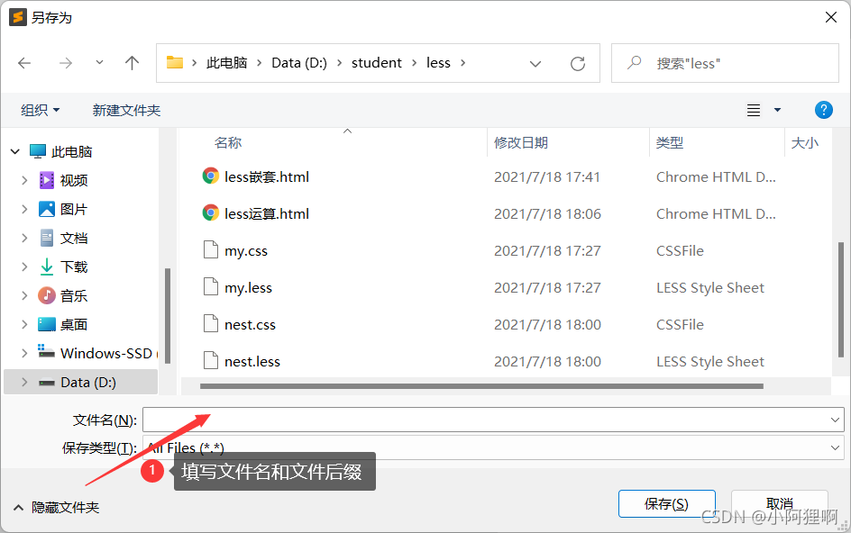Go forward with the right arrow
The image size is (851, 533).
pos(66,63)
